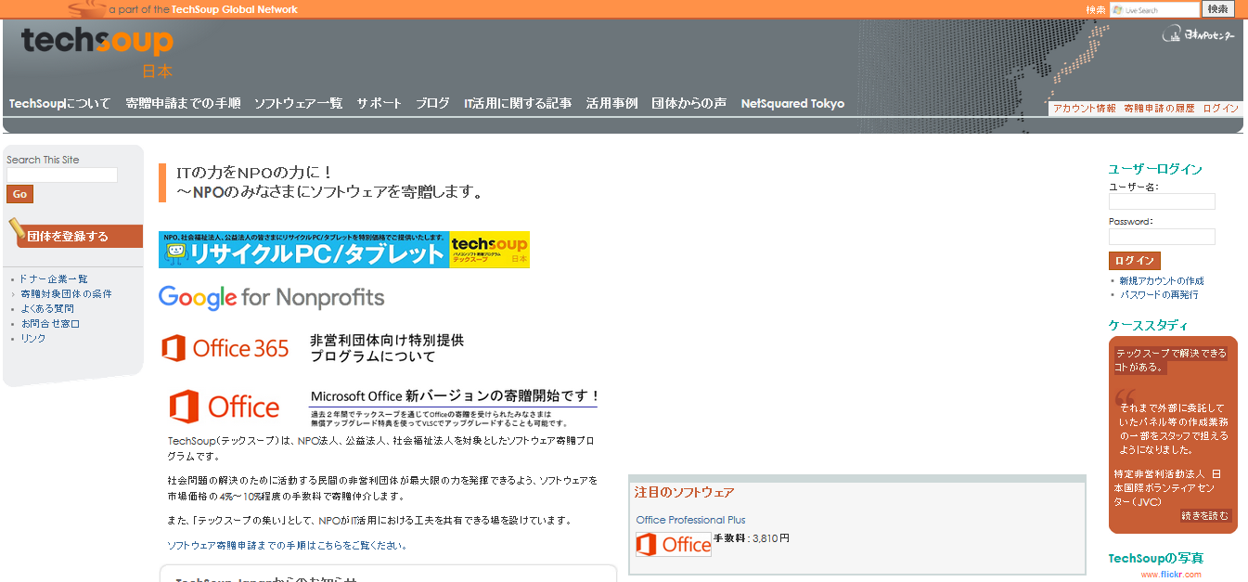1248x582 pixels.
Task: Focus the Password input field
Action: coord(1162,237)
